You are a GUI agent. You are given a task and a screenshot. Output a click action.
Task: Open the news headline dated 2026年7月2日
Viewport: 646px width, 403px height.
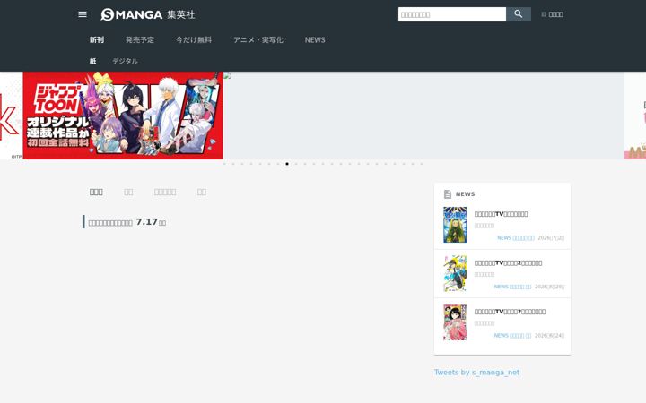(x=501, y=214)
